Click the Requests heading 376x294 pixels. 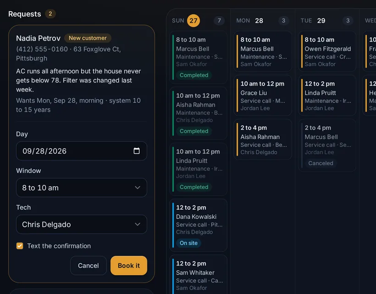pyautogui.click(x=25, y=14)
